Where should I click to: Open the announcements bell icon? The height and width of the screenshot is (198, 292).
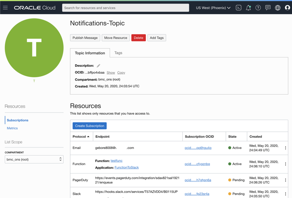pyautogui.click(x=248, y=8)
